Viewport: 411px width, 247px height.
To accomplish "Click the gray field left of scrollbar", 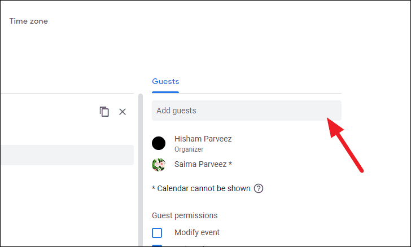I will [x=67, y=155].
